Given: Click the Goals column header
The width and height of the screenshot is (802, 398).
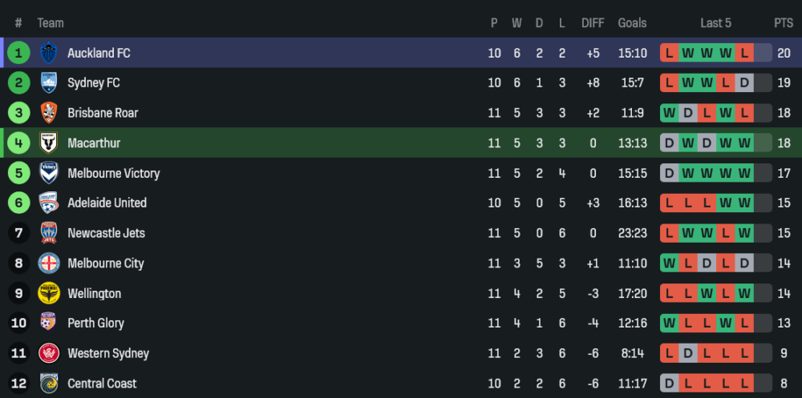Looking at the screenshot, I should point(632,23).
